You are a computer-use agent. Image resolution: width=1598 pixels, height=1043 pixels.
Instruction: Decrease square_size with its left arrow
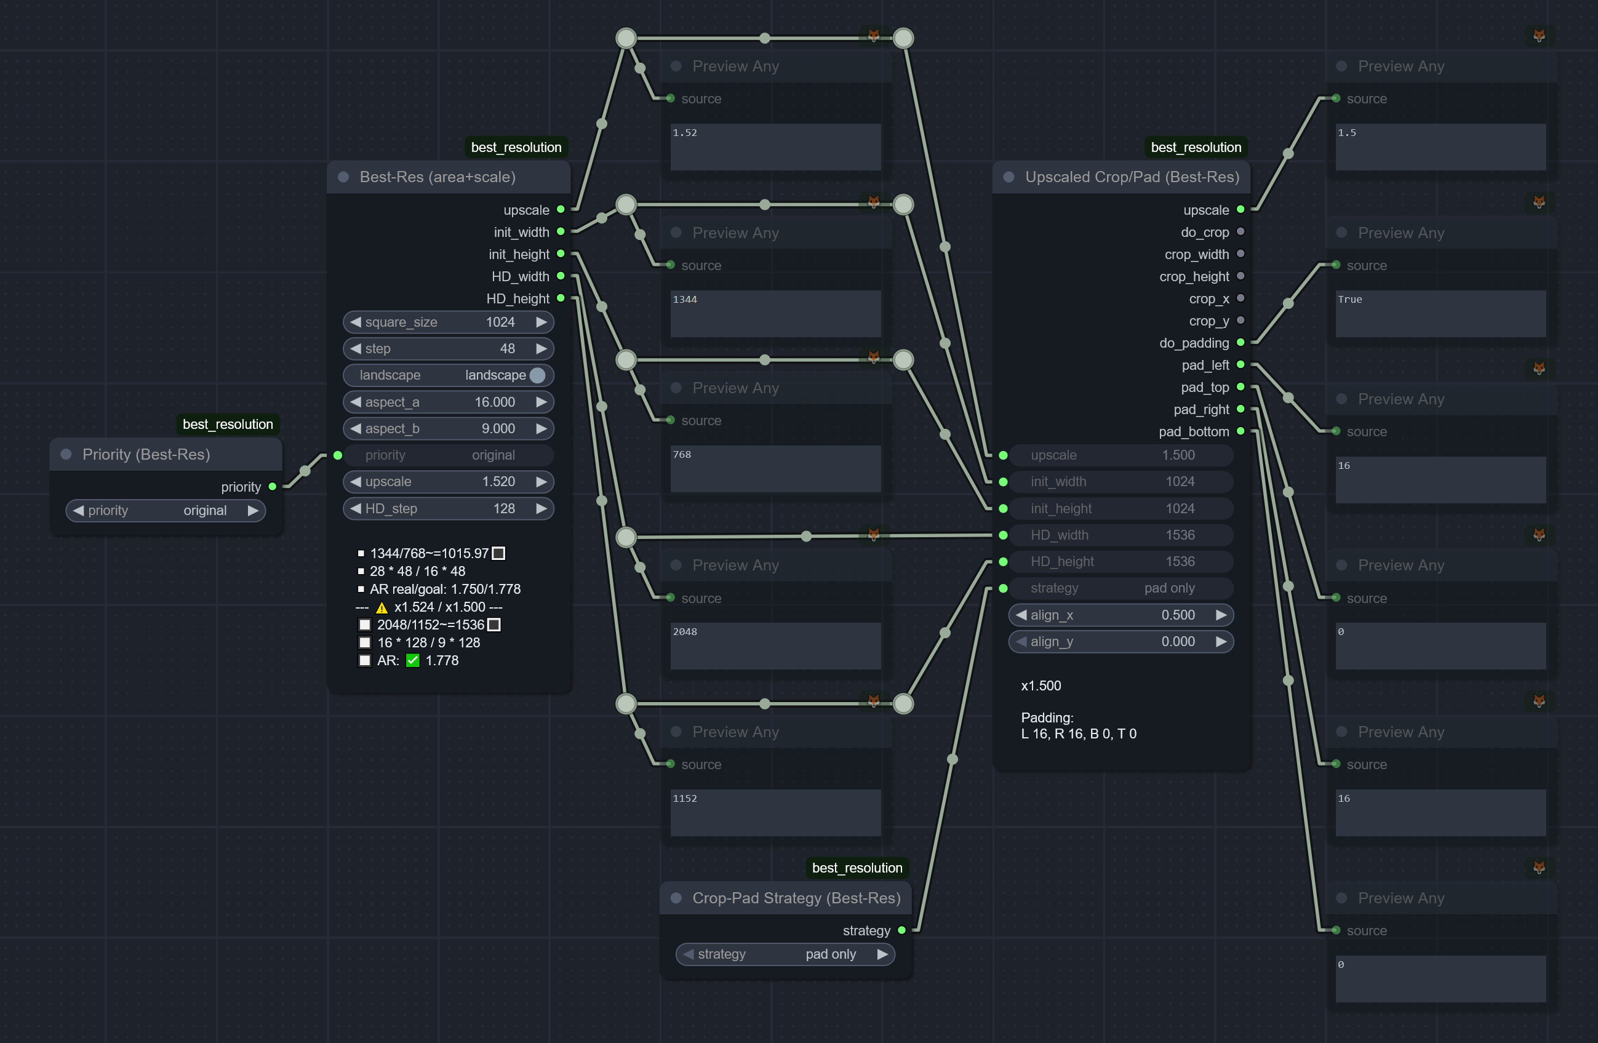tap(355, 322)
